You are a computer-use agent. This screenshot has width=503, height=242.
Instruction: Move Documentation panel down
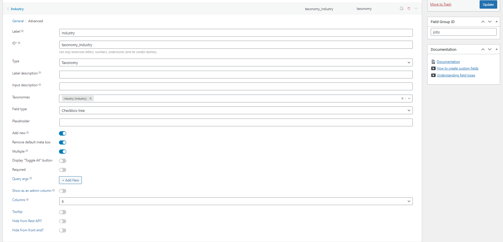tap(490, 49)
